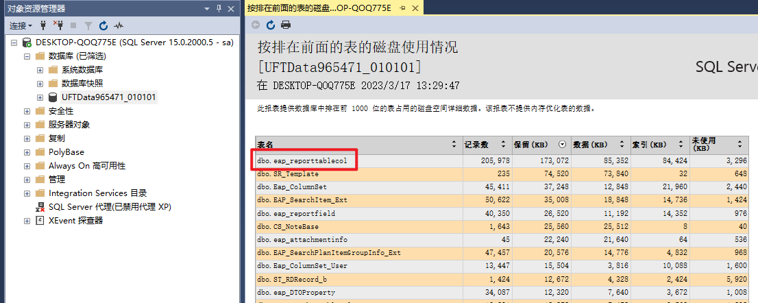Expand the 系统数据库 folder
The height and width of the screenshot is (303, 758).
(x=40, y=70)
